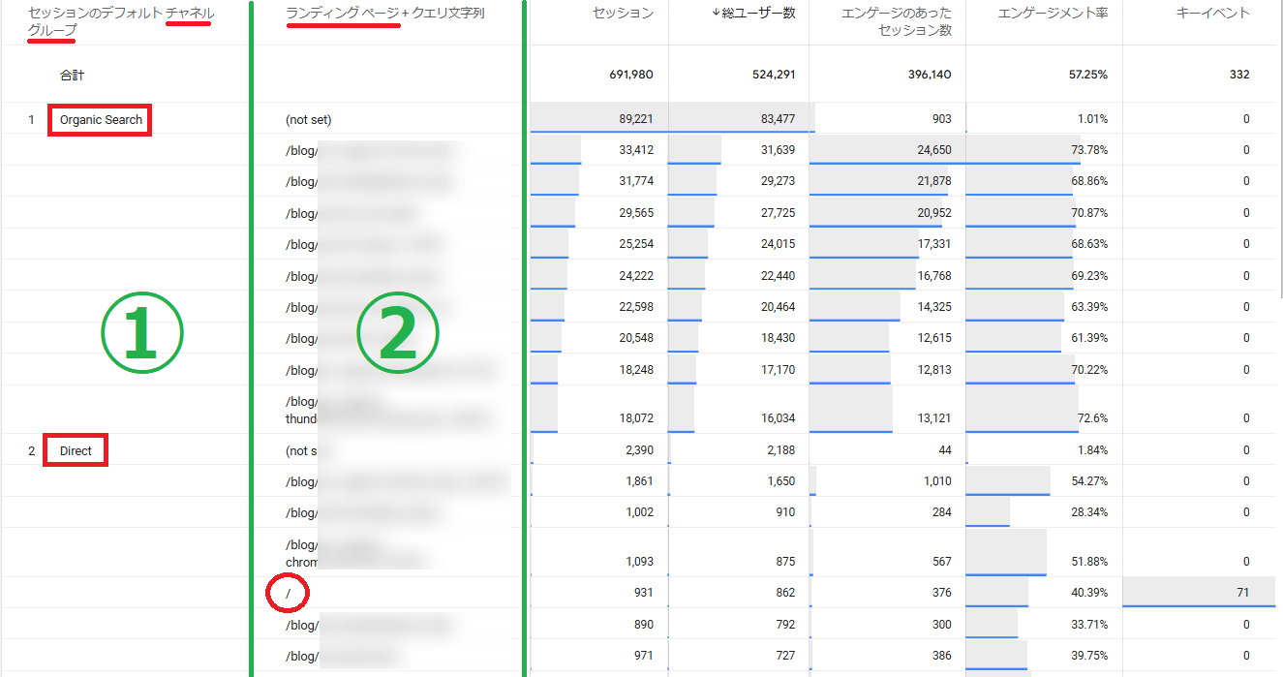Click the (not set) entry with 89,221 sessions
The image size is (1283, 677).
[309, 120]
